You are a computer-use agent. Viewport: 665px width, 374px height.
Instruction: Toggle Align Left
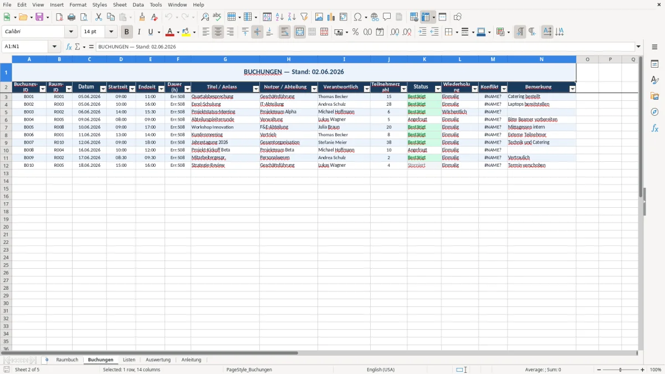point(206,32)
